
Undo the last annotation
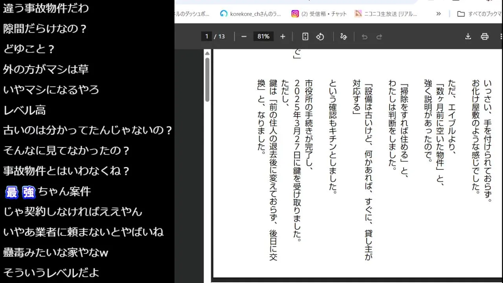[364, 37]
